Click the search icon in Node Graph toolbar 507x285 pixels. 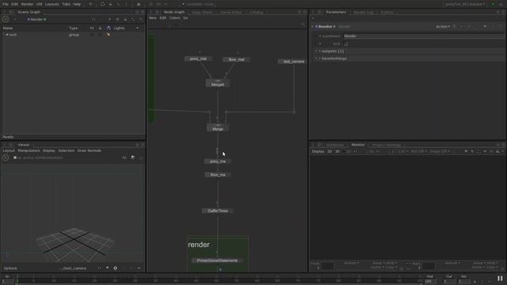(x=303, y=25)
